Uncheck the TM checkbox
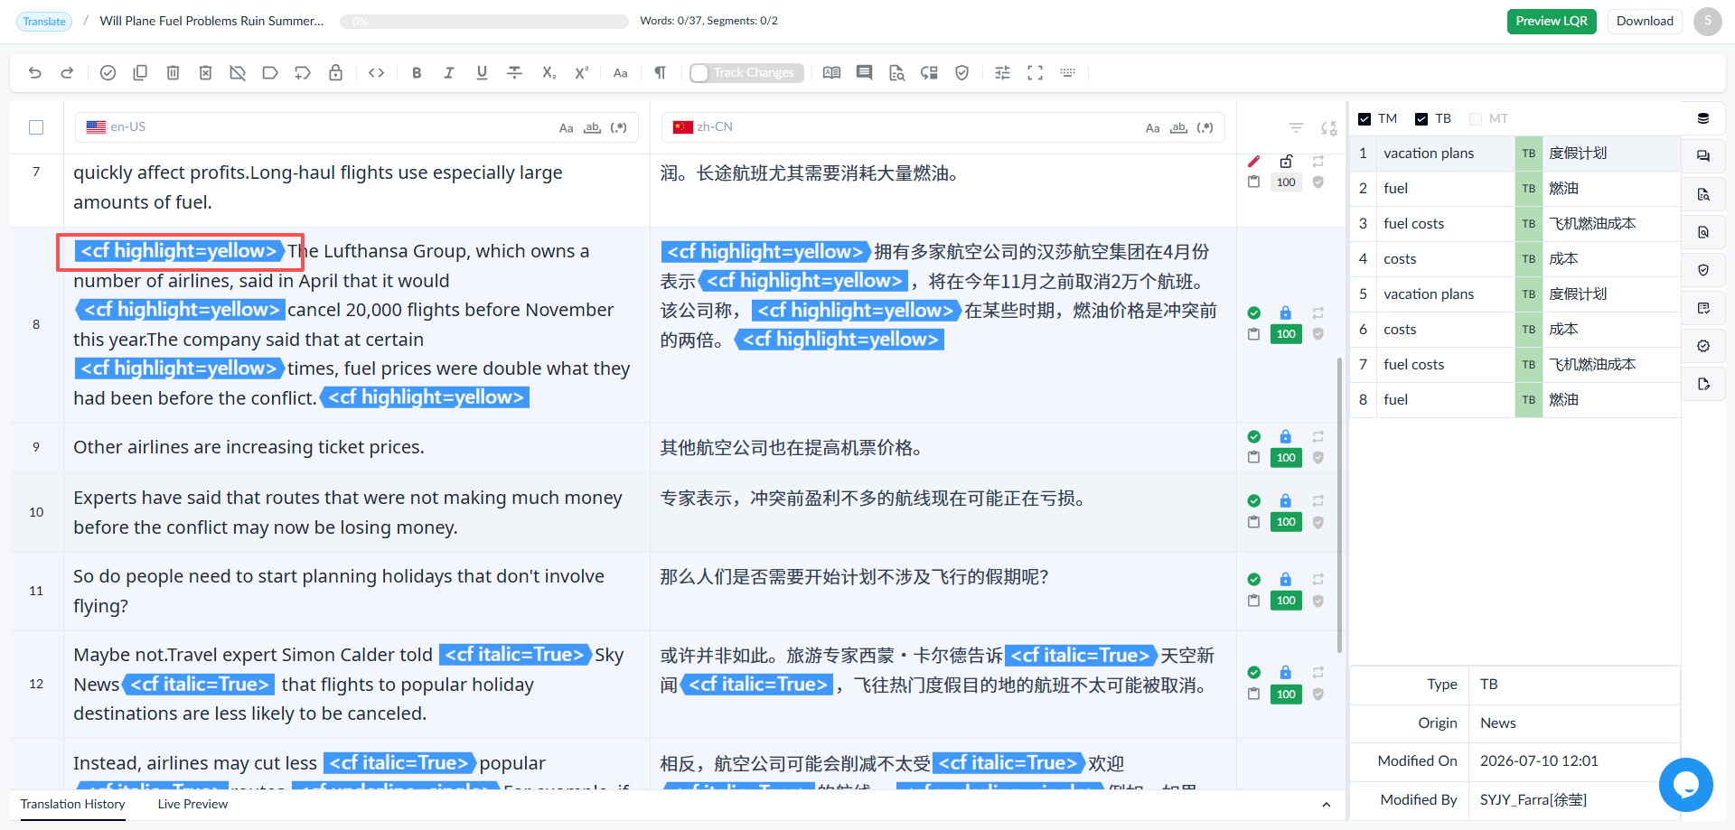This screenshot has width=1735, height=830. (x=1365, y=119)
